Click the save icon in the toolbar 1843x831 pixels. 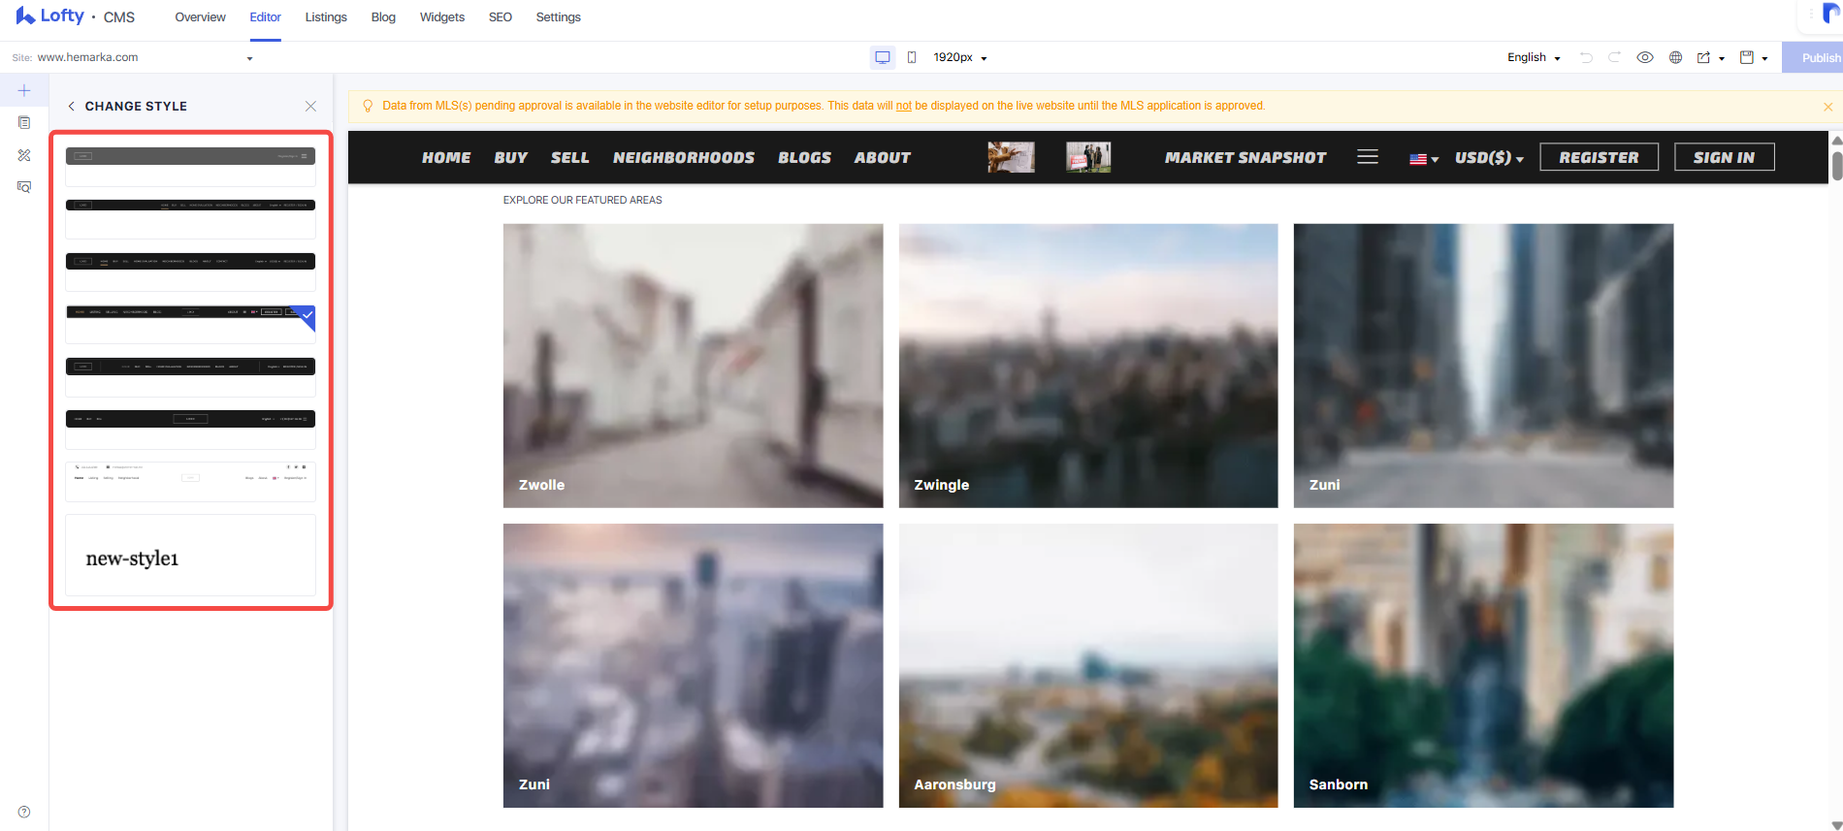pos(1747,57)
